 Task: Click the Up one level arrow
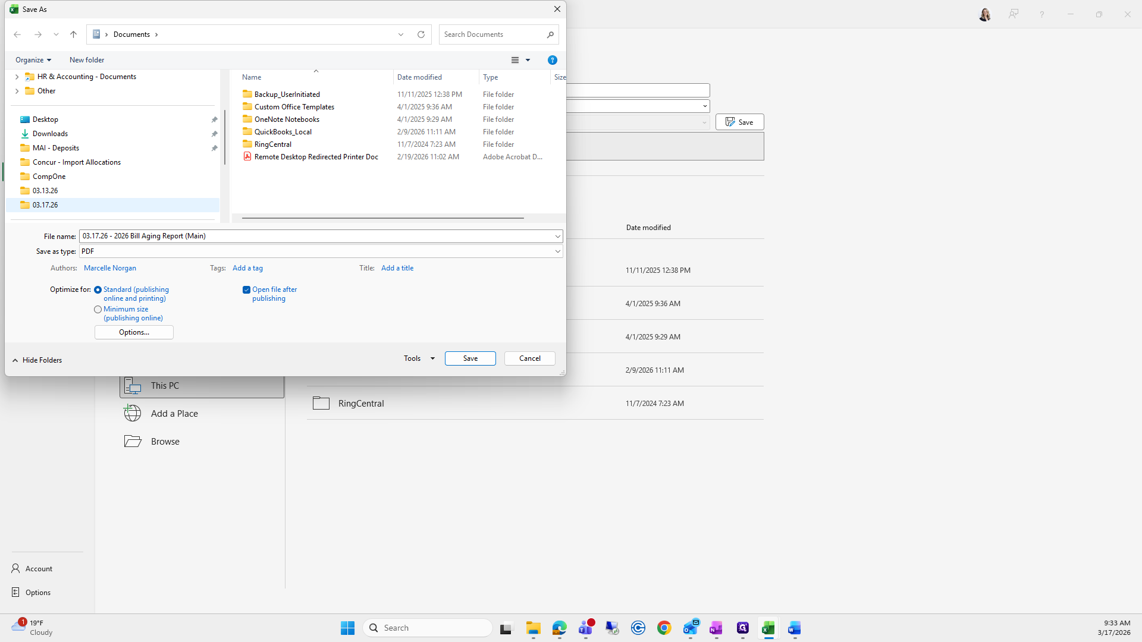click(x=73, y=34)
